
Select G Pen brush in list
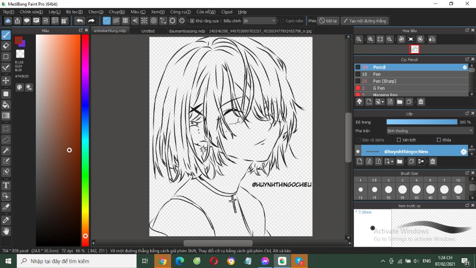click(x=411, y=88)
